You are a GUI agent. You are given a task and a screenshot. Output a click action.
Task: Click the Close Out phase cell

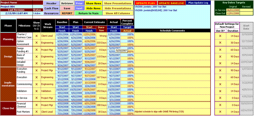8,108
